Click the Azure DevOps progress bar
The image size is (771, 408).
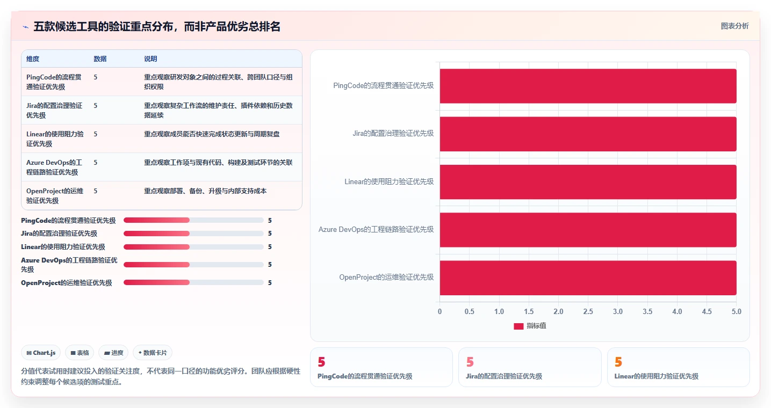(x=193, y=265)
